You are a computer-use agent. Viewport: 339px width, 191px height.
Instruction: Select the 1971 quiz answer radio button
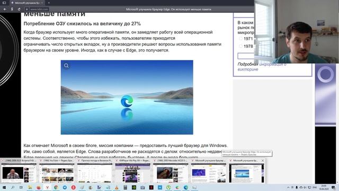240,39
